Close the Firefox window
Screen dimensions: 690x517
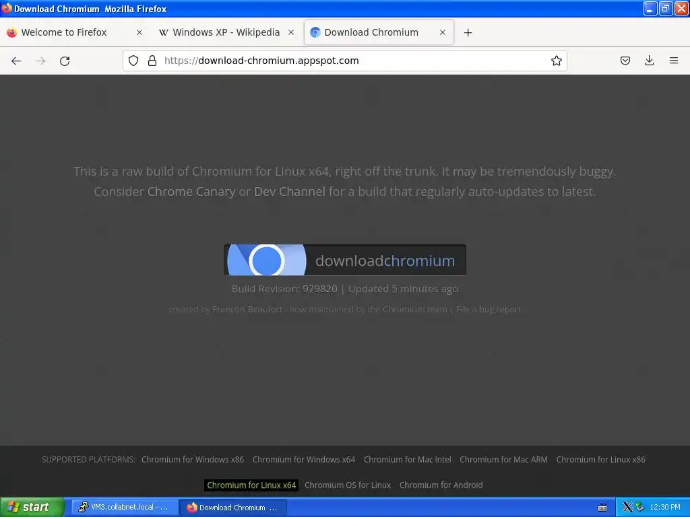click(x=681, y=8)
